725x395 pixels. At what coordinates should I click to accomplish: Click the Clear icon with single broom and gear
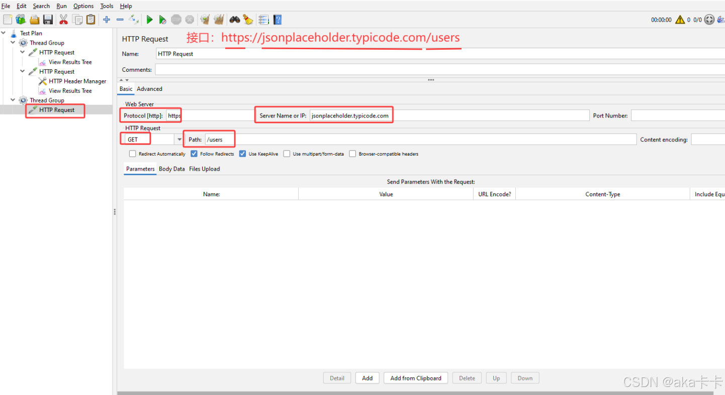point(205,20)
